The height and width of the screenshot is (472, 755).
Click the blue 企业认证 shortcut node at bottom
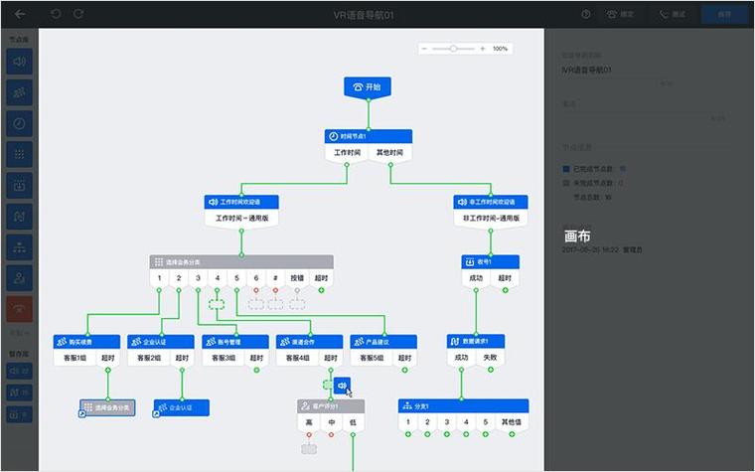click(182, 408)
